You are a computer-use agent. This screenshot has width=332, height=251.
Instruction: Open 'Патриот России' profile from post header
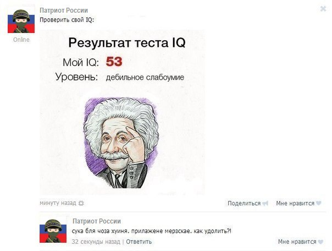64,10
